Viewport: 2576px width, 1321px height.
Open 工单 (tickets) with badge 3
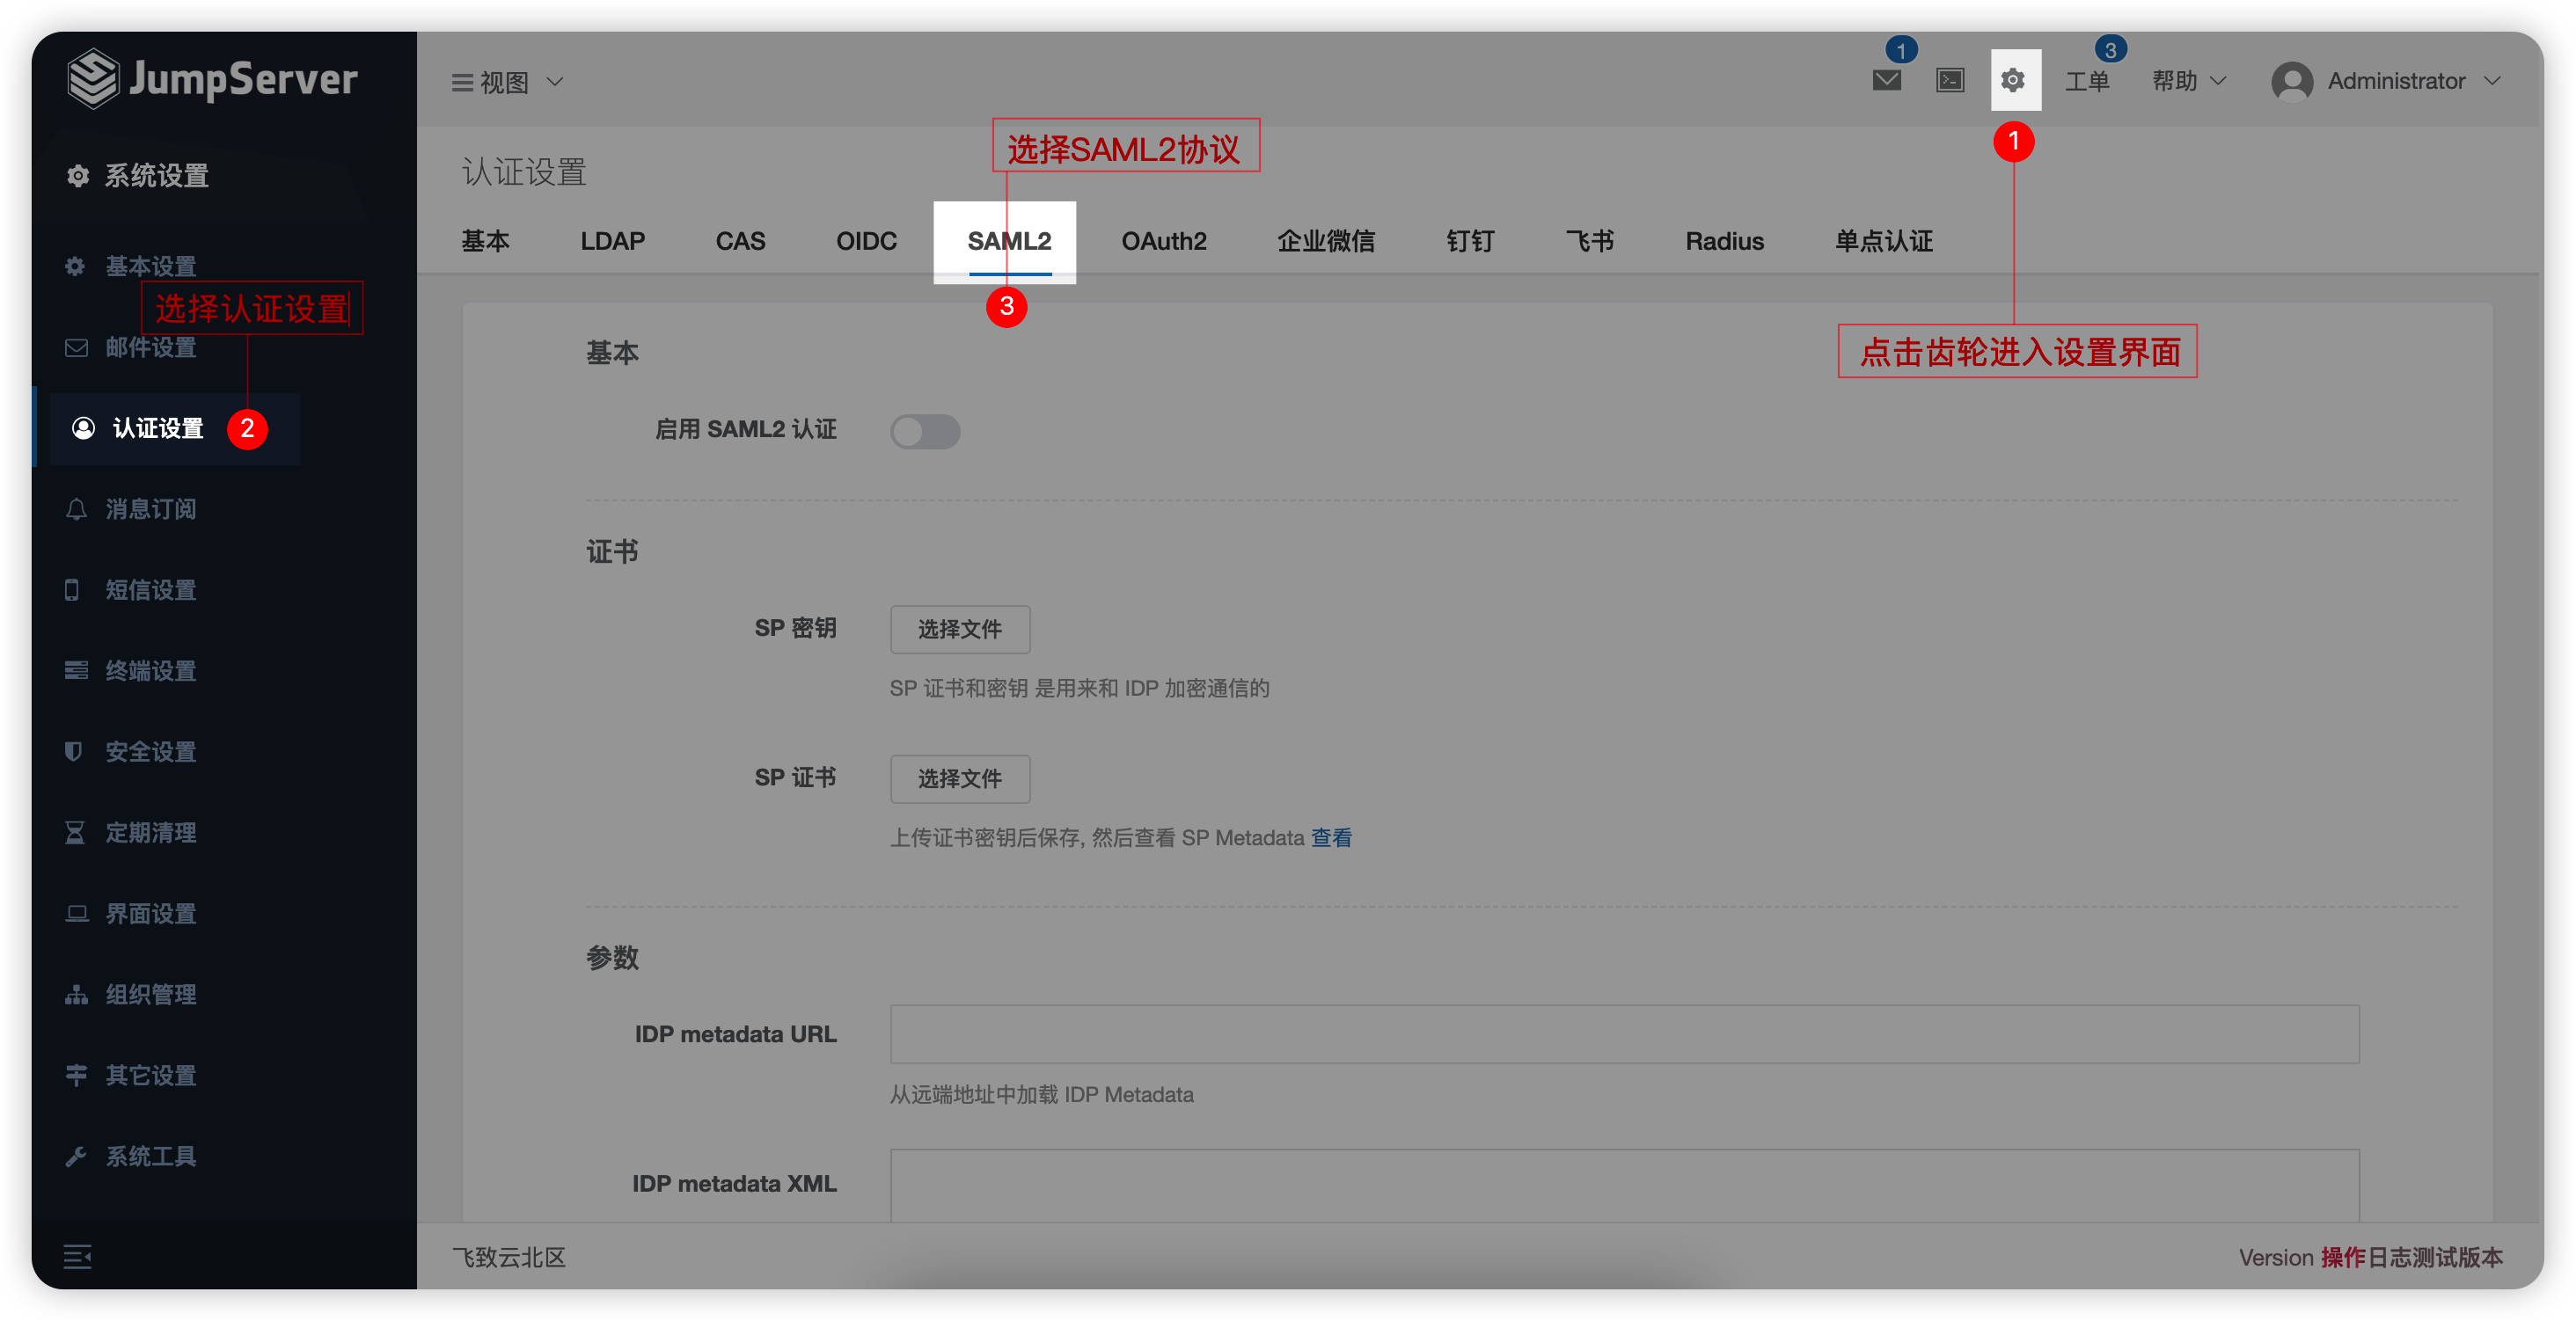(x=2088, y=81)
